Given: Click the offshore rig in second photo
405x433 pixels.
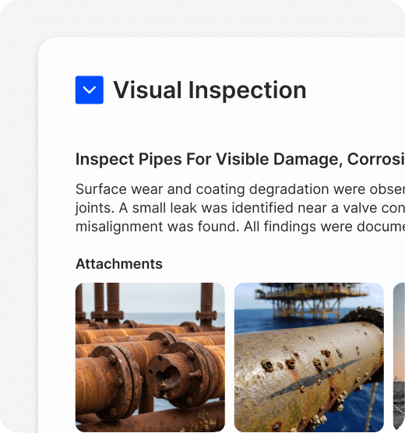Looking at the screenshot, I should tap(312, 300).
